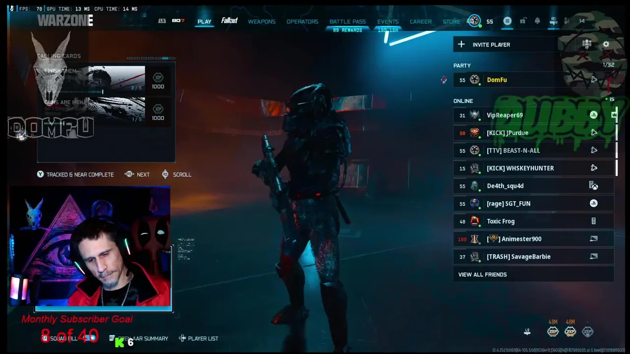Click PLAYER LIST prompt
The width and height of the screenshot is (630, 354).
pos(198,338)
